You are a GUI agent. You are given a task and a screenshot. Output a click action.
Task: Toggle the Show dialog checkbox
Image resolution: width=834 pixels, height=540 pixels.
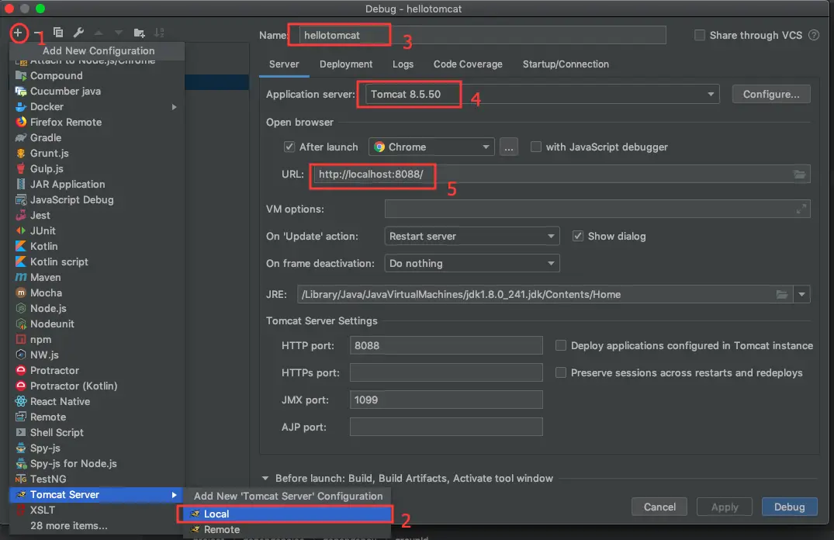coord(578,236)
